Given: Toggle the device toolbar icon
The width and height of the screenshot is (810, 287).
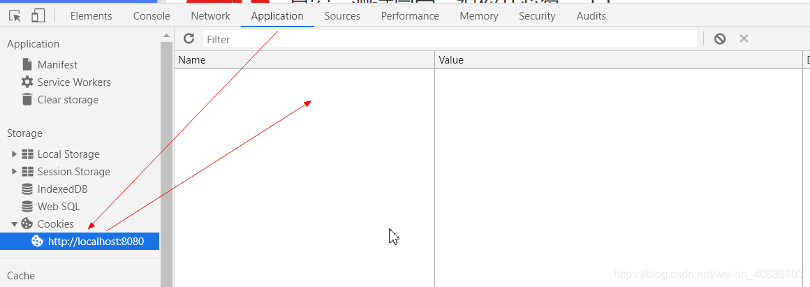Looking at the screenshot, I should click(38, 15).
